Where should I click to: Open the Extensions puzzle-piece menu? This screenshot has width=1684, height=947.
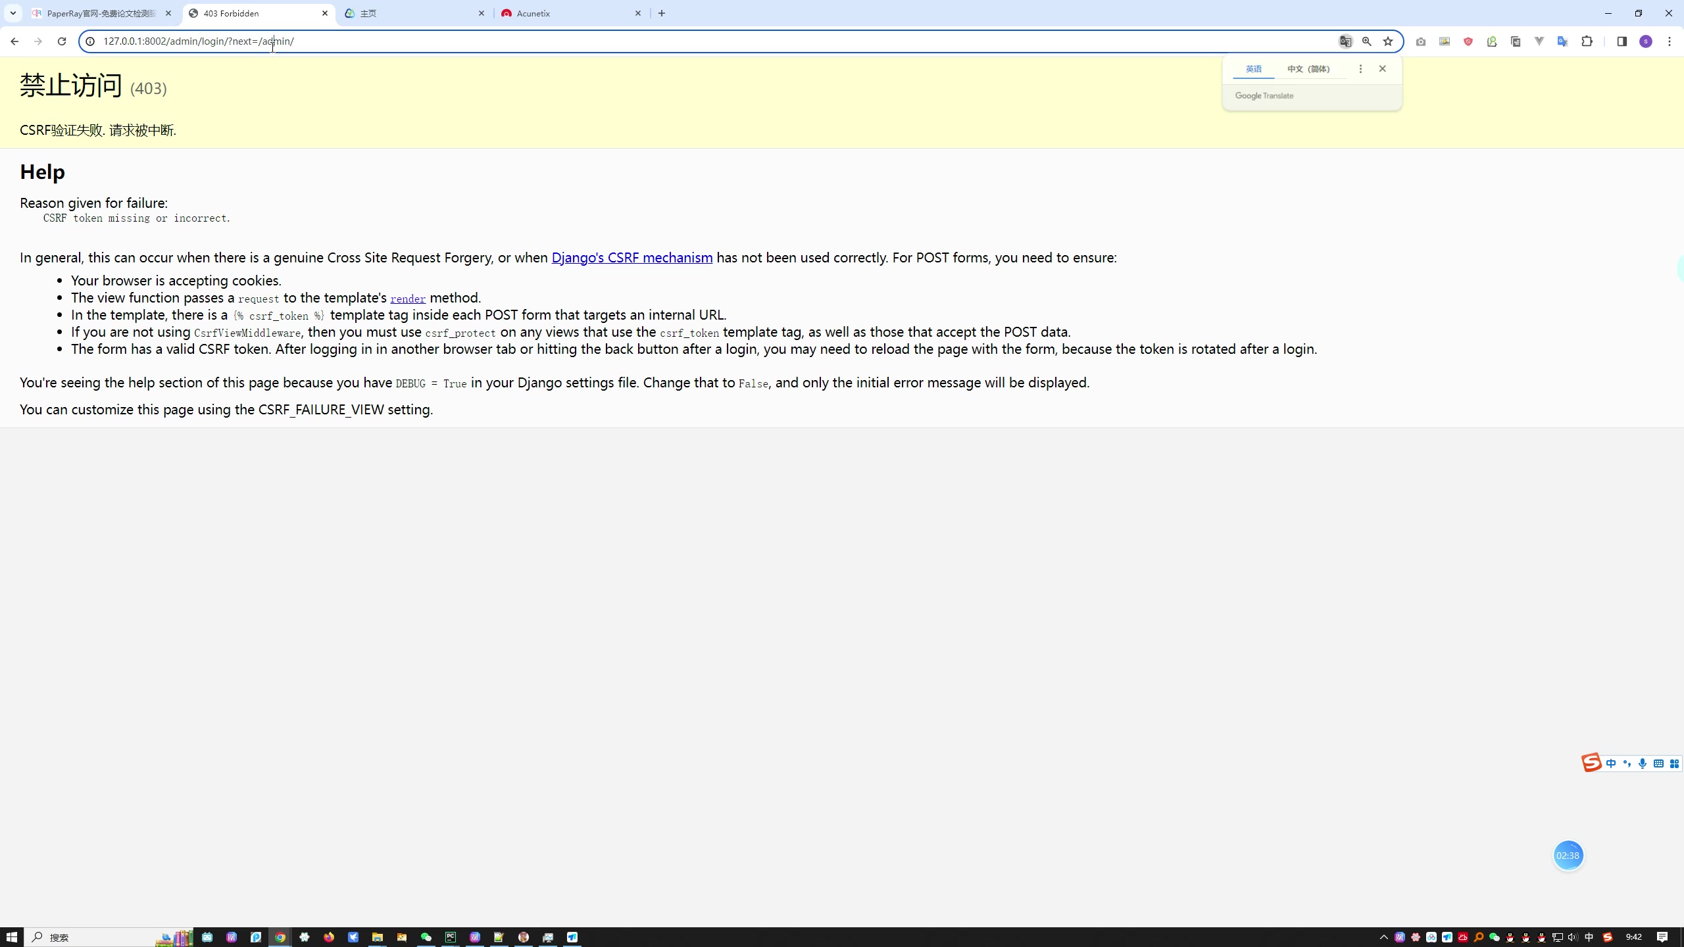pos(1587,41)
